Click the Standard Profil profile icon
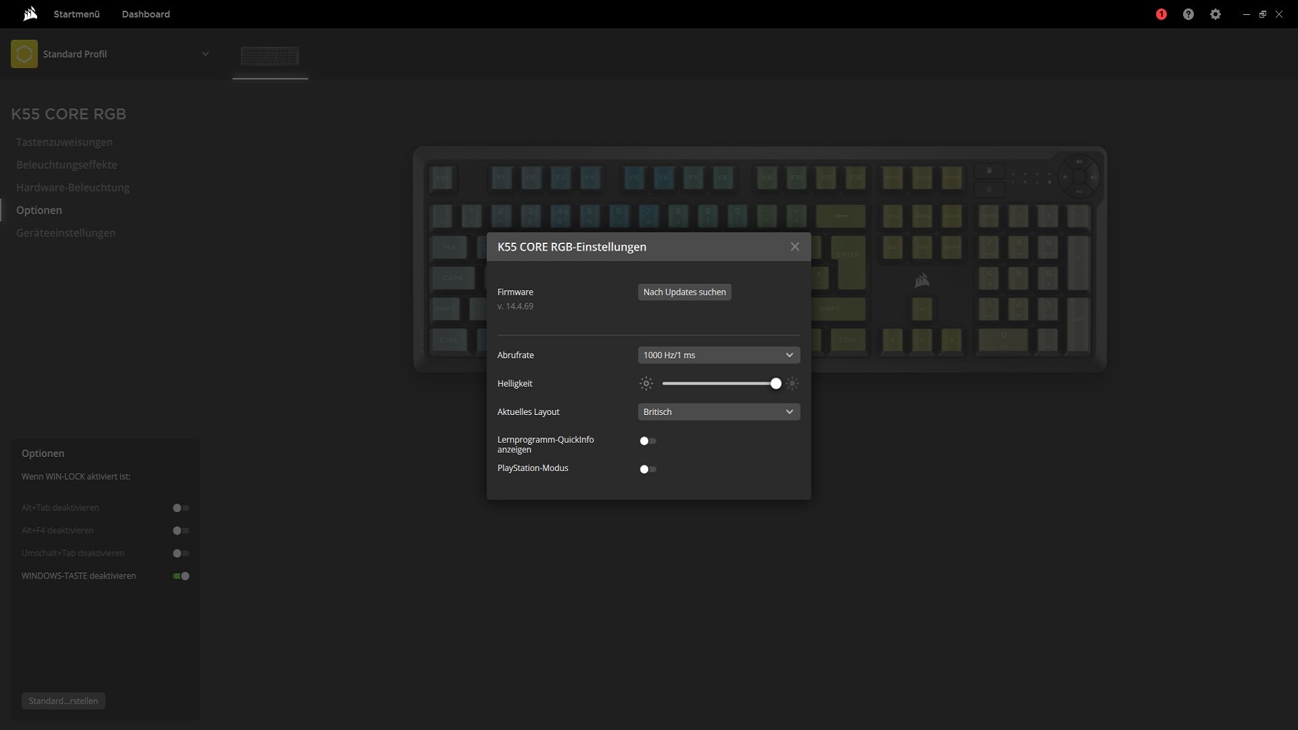The image size is (1298, 730). click(24, 54)
